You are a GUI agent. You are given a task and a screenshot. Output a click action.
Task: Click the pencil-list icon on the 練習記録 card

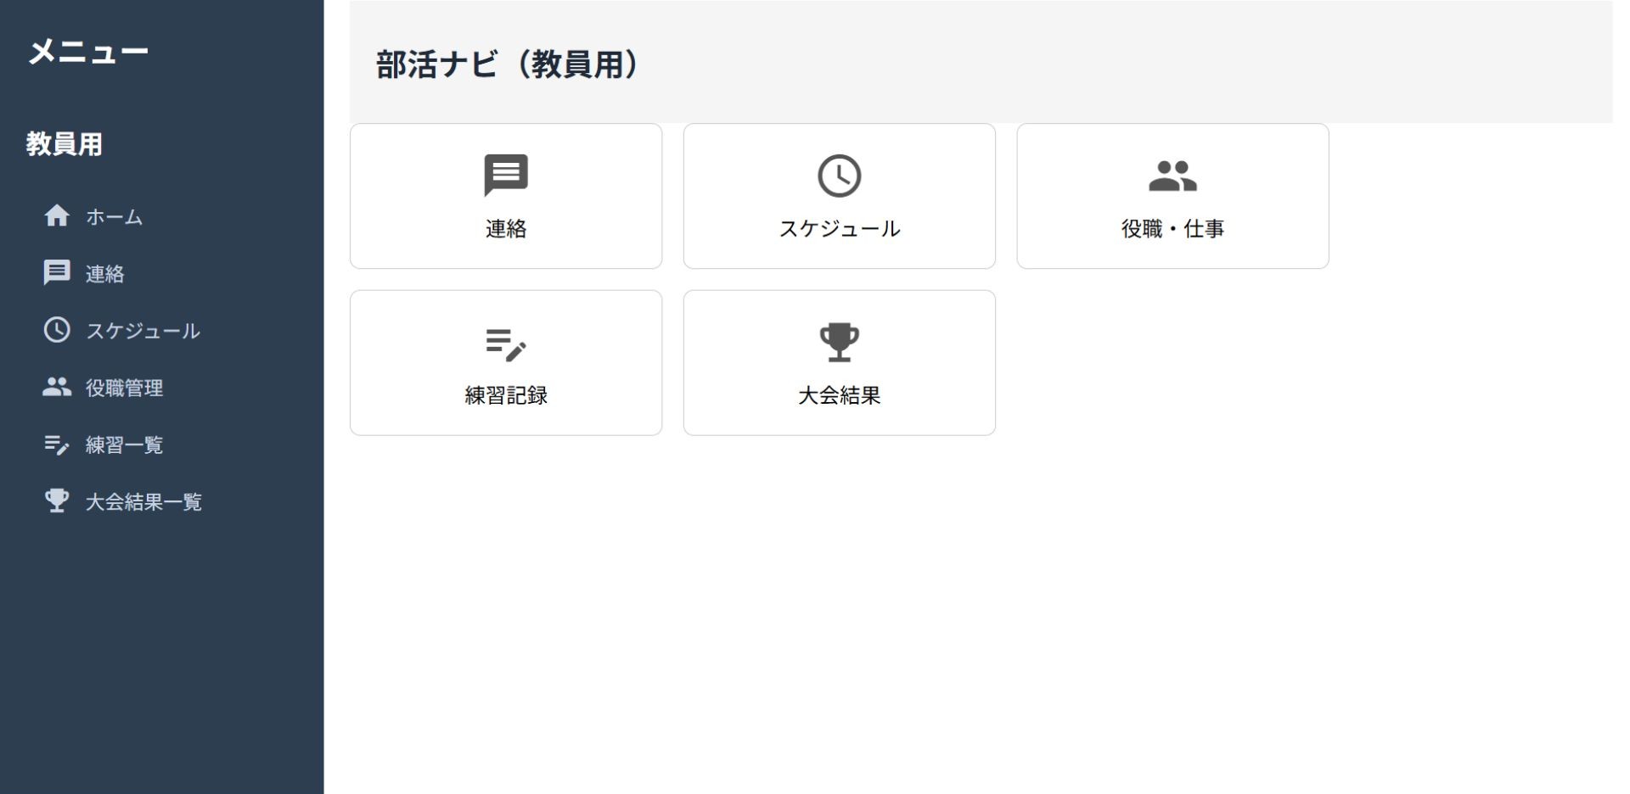pos(506,344)
